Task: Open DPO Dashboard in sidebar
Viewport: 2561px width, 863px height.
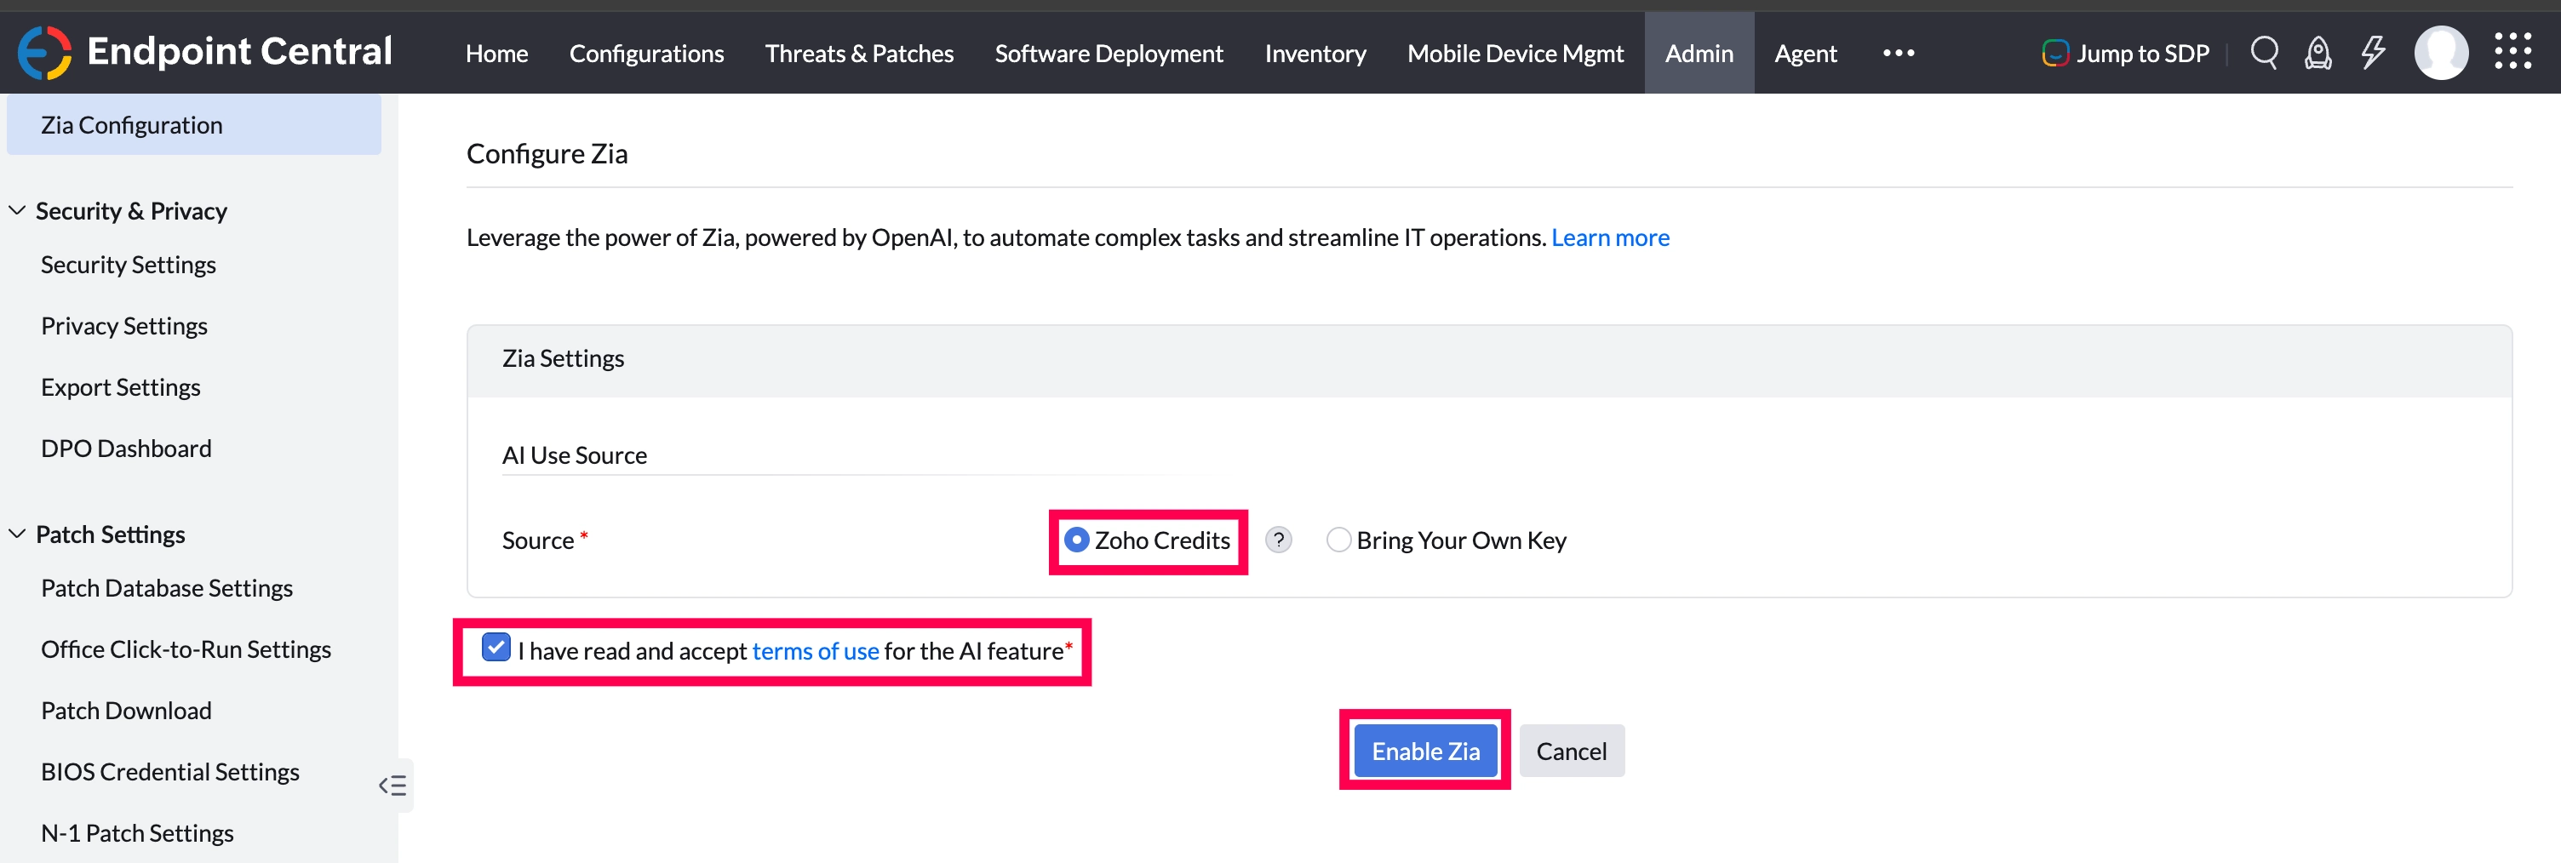Action: coord(126,449)
